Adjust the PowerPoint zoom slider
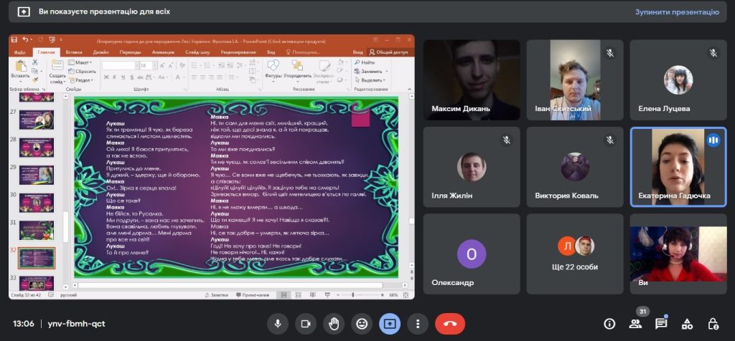 tap(352, 294)
